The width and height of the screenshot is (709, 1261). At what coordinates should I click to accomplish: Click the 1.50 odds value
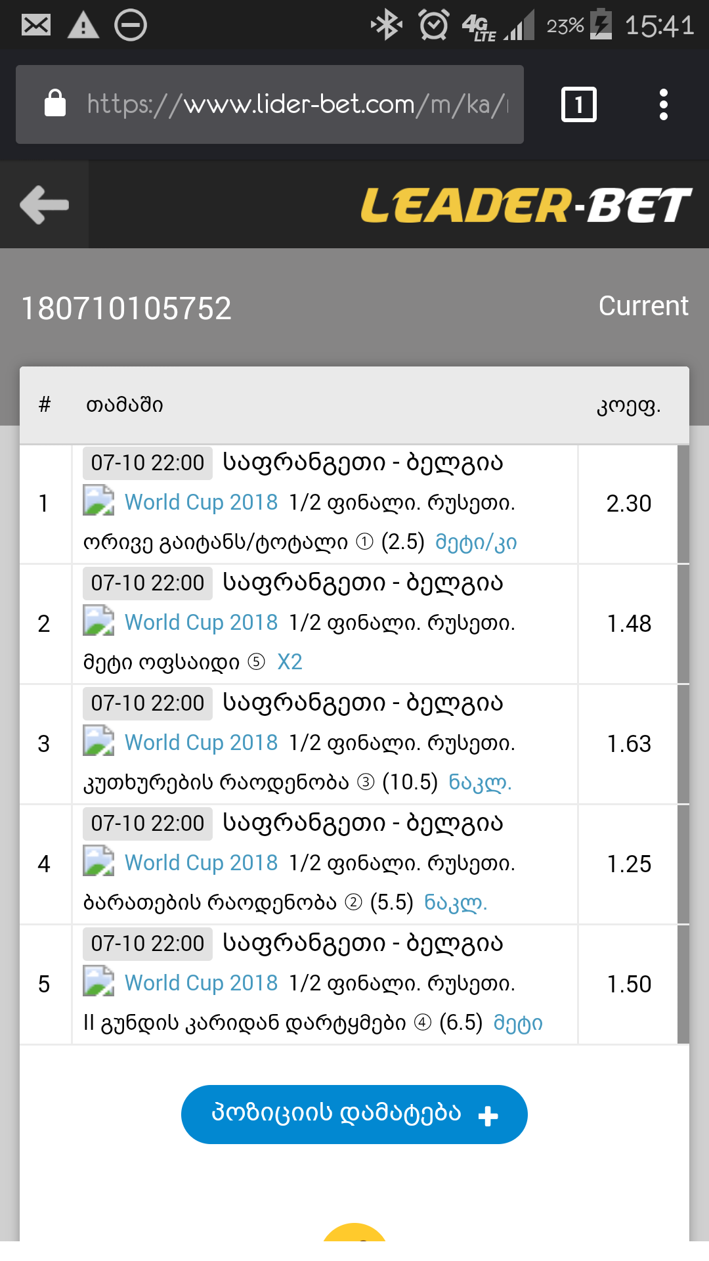(x=629, y=984)
